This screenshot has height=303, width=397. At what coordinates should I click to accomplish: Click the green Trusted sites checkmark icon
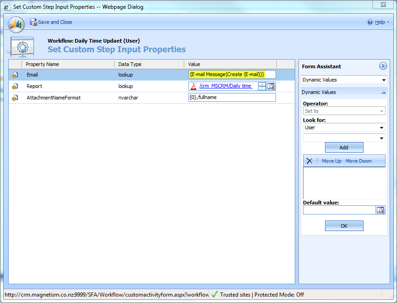(x=214, y=295)
